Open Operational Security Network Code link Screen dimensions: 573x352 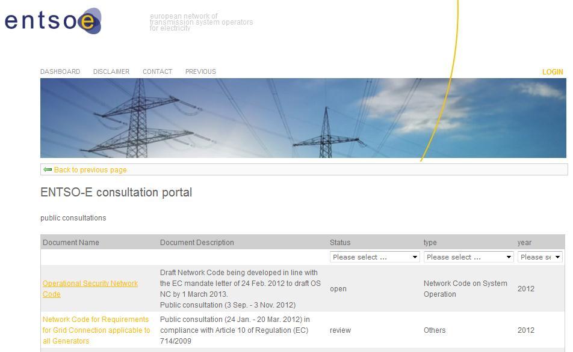[x=90, y=288]
